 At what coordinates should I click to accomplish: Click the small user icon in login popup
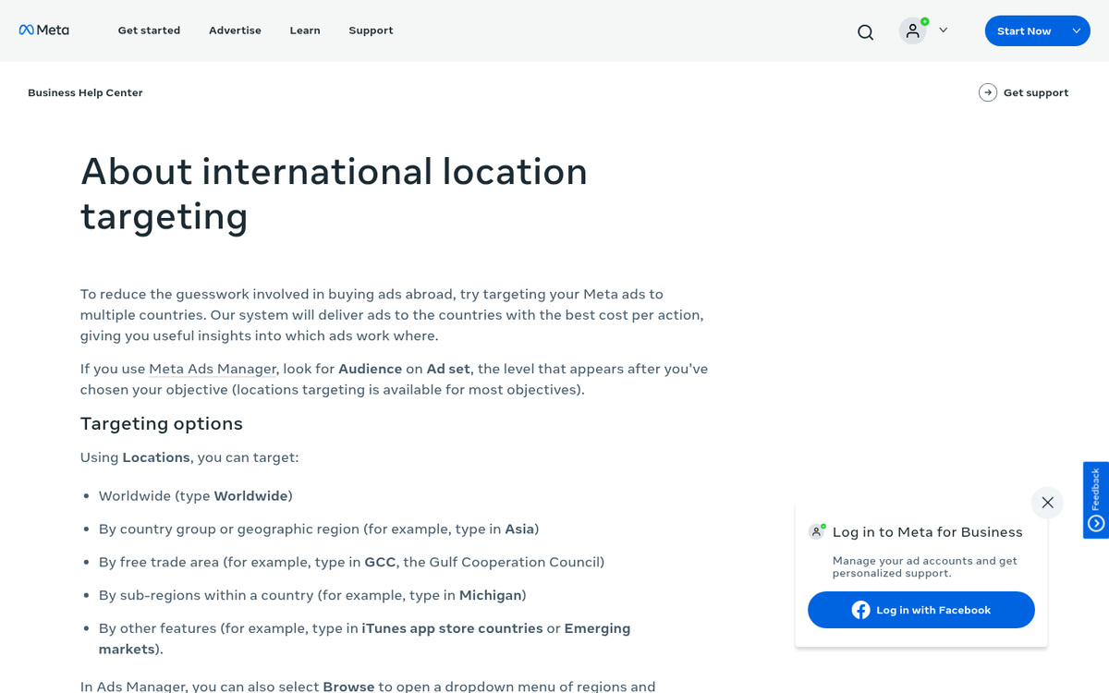tap(817, 531)
